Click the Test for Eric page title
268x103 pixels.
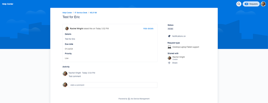tap(71, 17)
